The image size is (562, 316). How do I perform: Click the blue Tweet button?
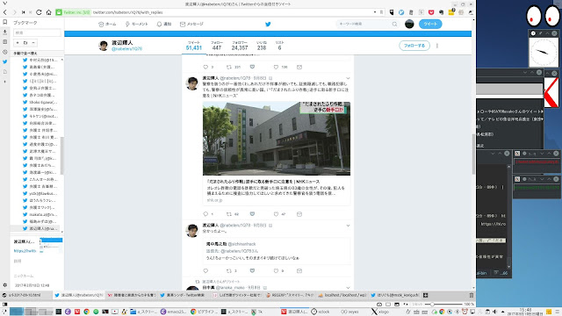pyautogui.click(x=430, y=24)
